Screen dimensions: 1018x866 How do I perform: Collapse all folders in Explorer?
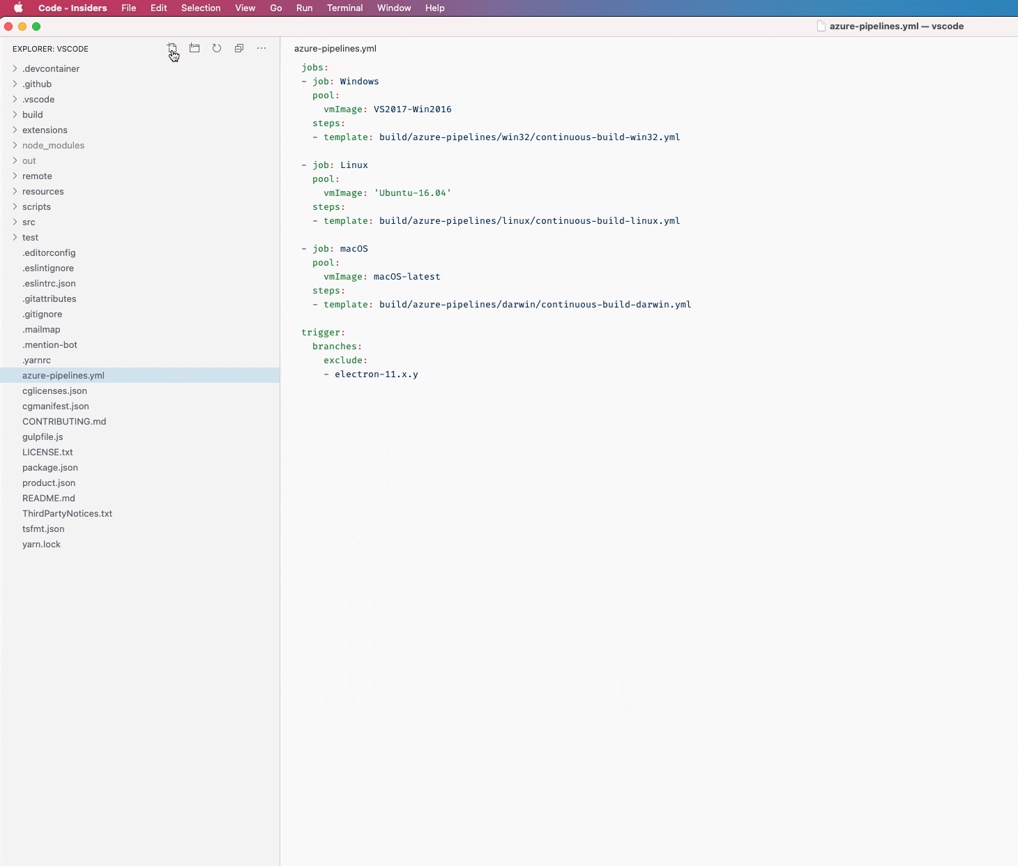tap(239, 48)
